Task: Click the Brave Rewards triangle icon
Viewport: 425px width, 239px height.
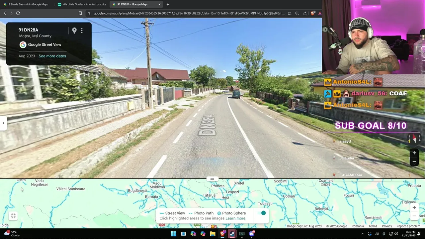Action: coord(319,13)
